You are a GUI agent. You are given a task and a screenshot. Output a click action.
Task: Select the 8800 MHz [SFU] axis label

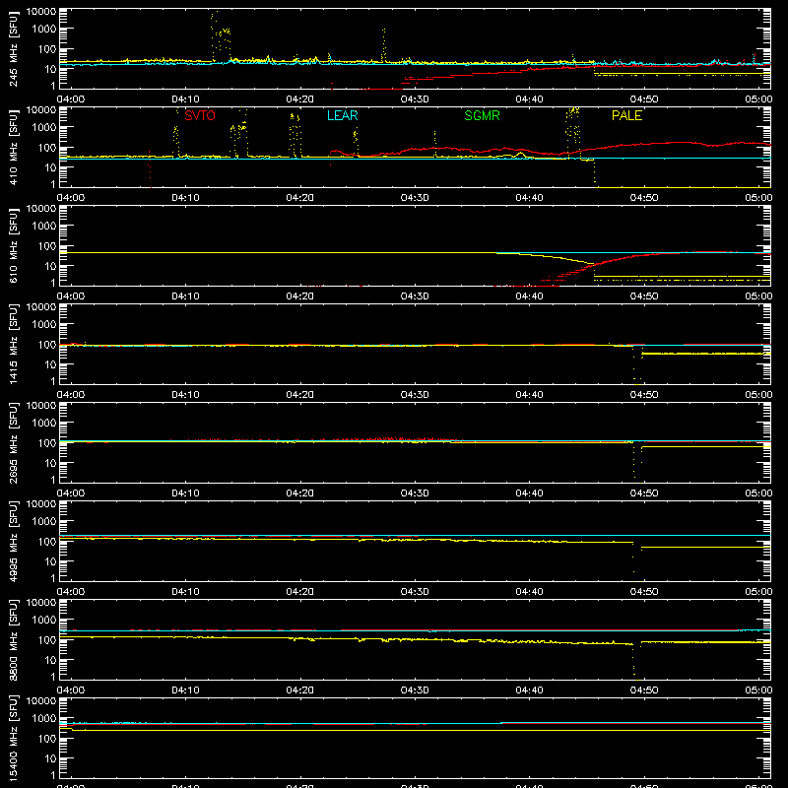(x=14, y=639)
